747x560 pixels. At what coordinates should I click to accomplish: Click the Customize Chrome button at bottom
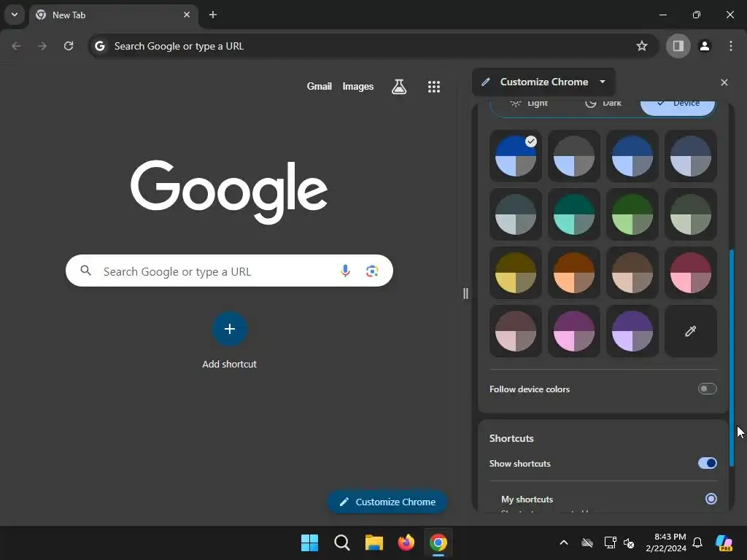(387, 502)
